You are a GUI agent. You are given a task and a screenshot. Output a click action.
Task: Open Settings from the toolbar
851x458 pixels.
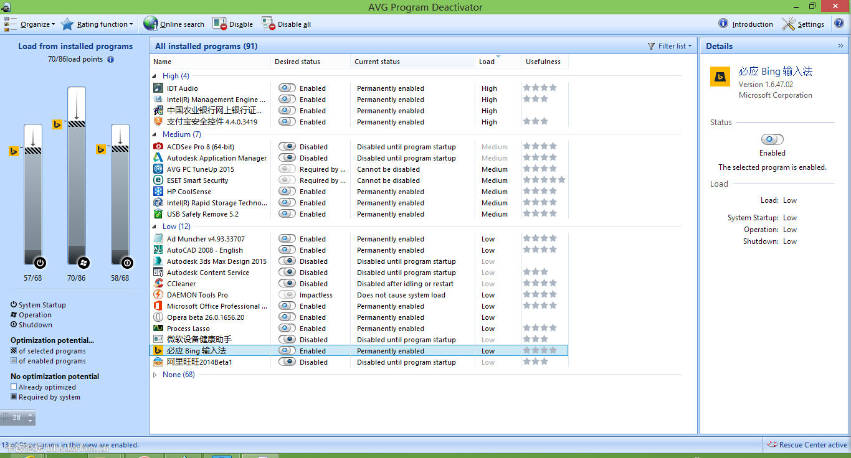803,24
